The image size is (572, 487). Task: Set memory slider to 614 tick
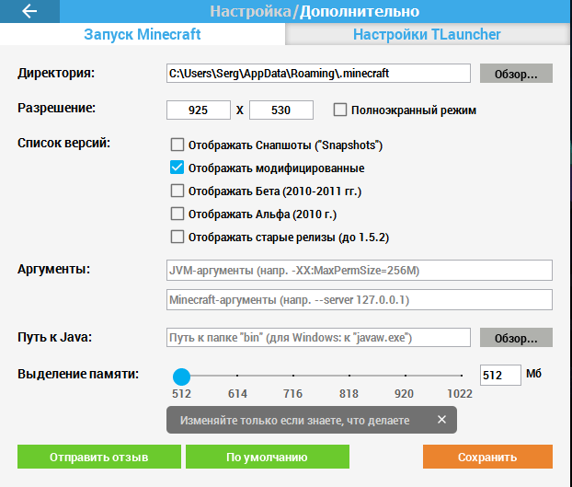pyautogui.click(x=237, y=376)
